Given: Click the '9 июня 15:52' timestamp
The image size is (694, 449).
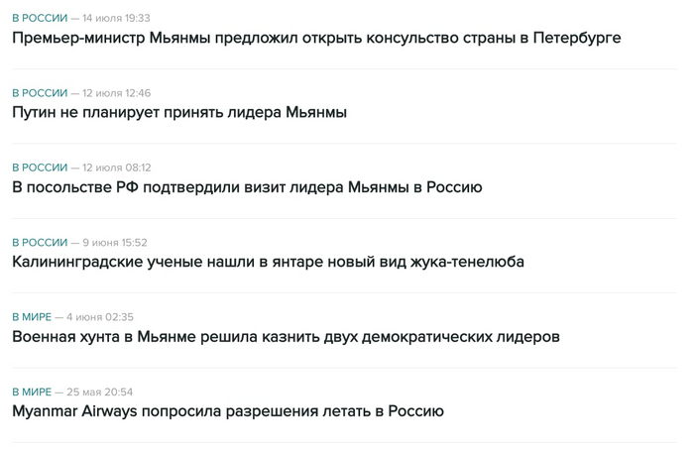Looking at the screenshot, I should 115,242.
